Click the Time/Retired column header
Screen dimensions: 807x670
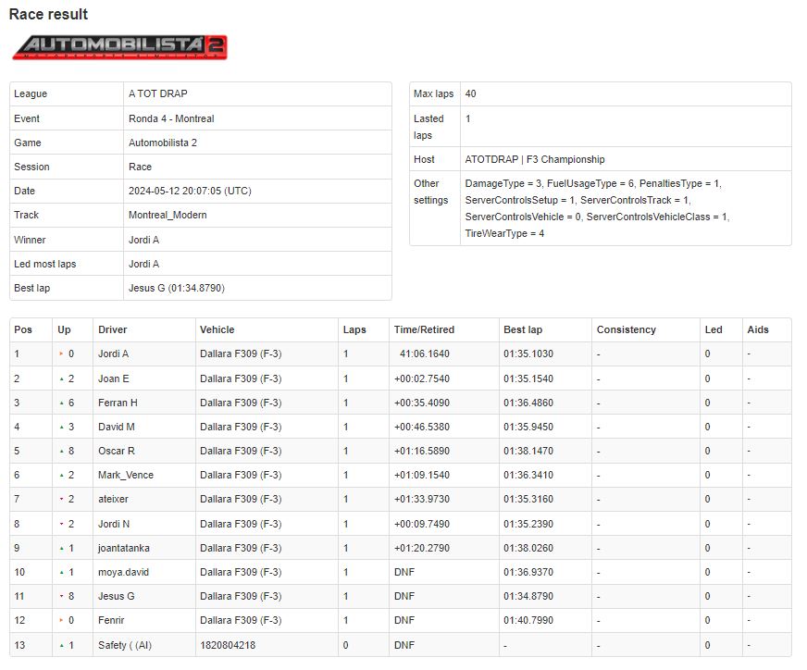coord(424,329)
